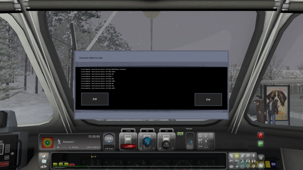Toggle the pantograph icon
This screenshot has height=170, width=303.
click(211, 136)
